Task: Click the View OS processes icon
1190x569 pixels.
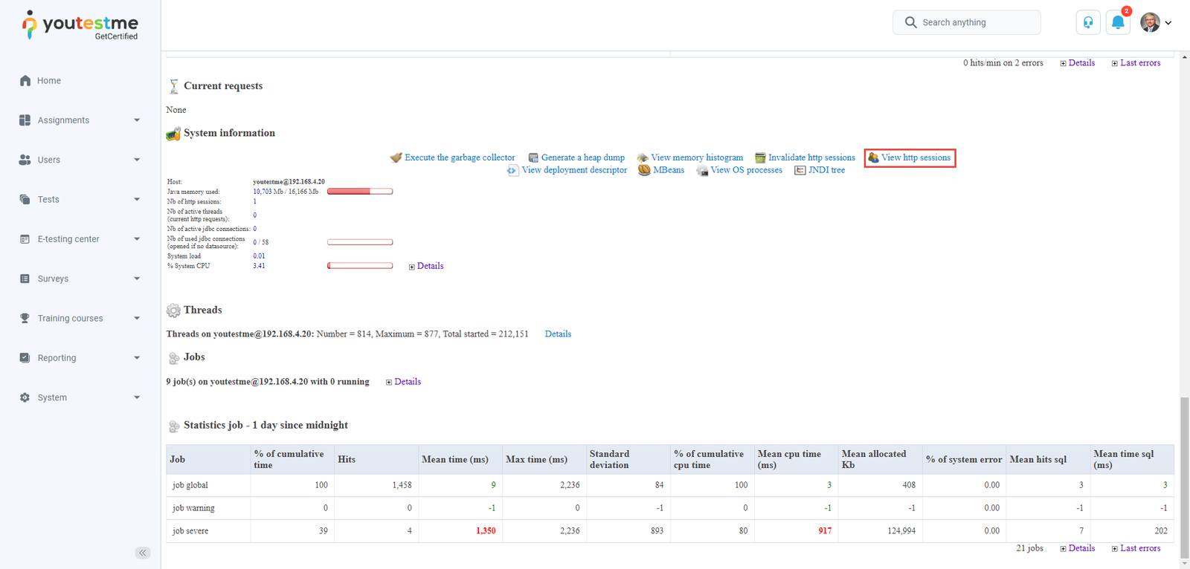Action: point(702,171)
